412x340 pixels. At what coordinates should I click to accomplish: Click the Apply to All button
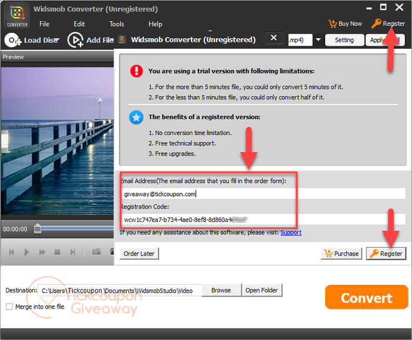point(385,40)
